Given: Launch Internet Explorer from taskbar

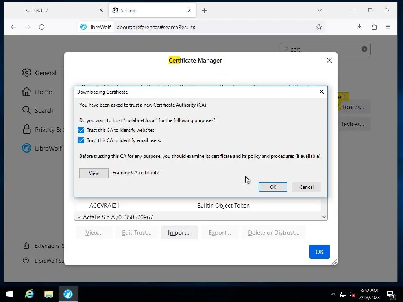Looking at the screenshot, I should tap(29, 294).
